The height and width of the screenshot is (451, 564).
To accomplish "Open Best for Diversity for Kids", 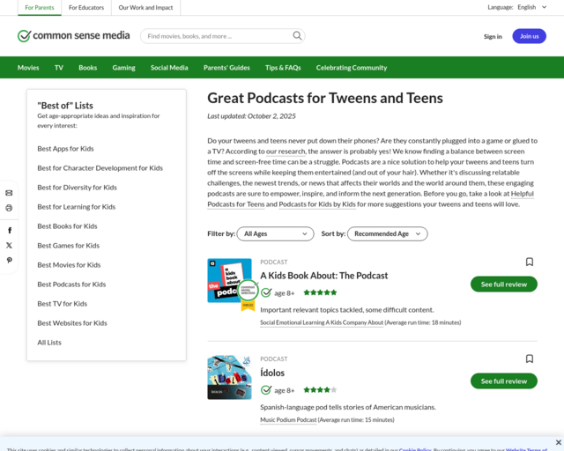I will click(77, 188).
